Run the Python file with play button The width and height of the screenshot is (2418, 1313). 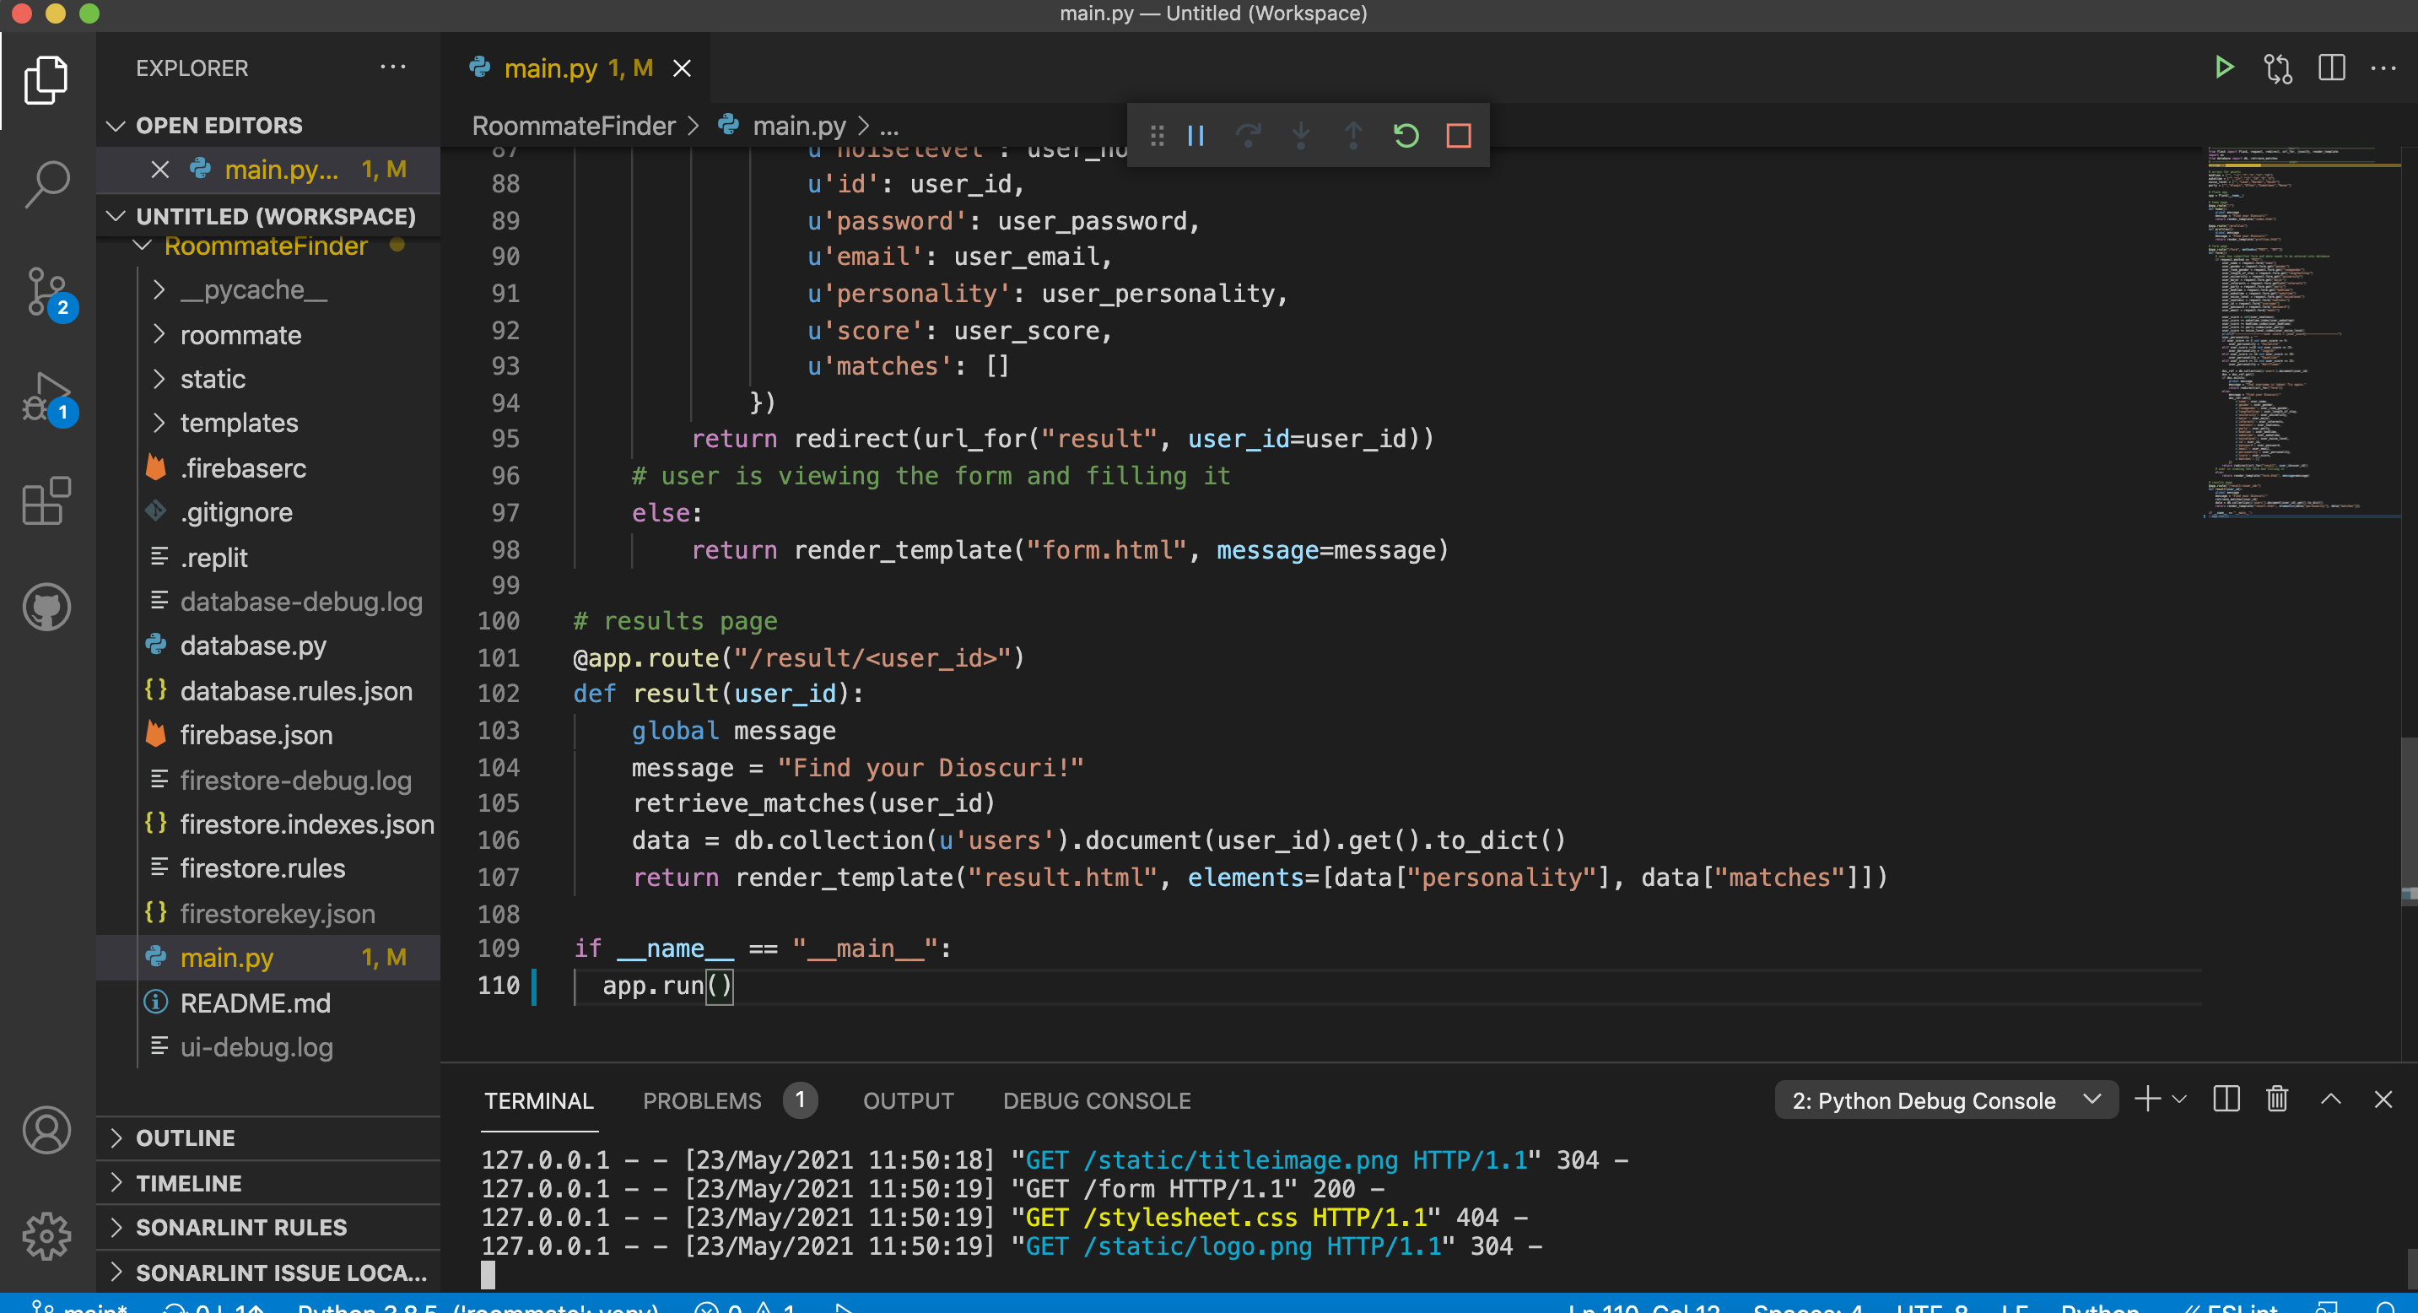[x=2223, y=68]
